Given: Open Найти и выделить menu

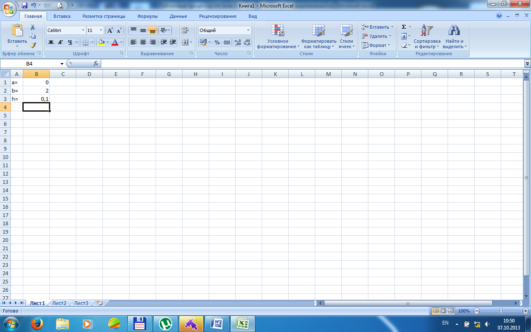Looking at the screenshot, I should [454, 37].
